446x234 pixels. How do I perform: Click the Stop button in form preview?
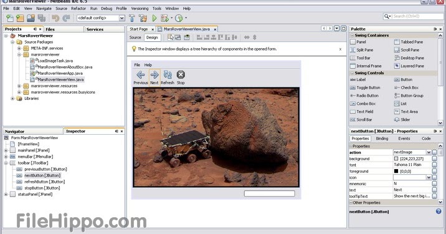coord(181,77)
